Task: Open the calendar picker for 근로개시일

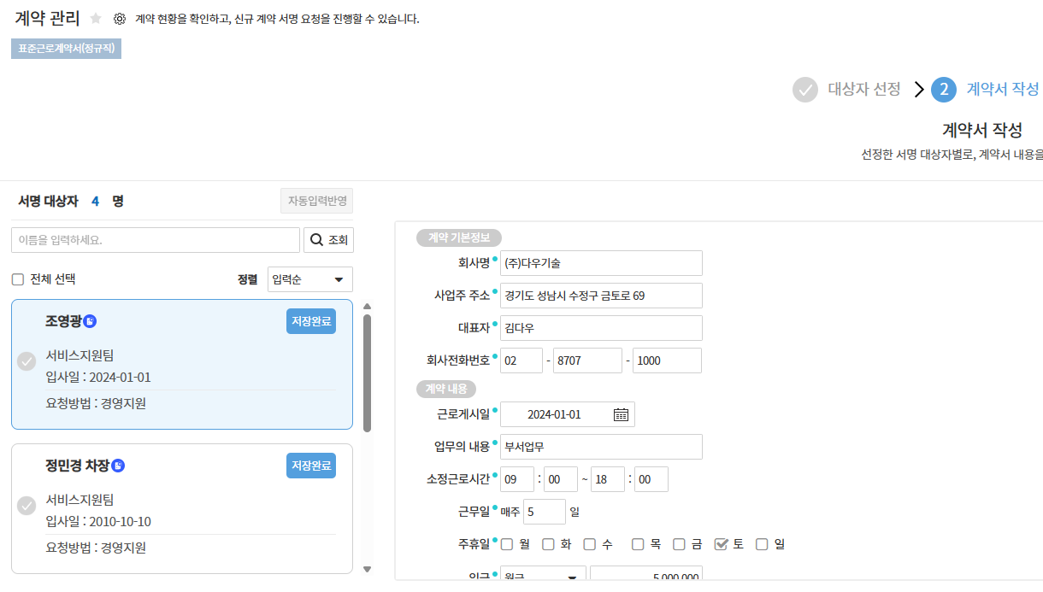Action: pos(621,414)
